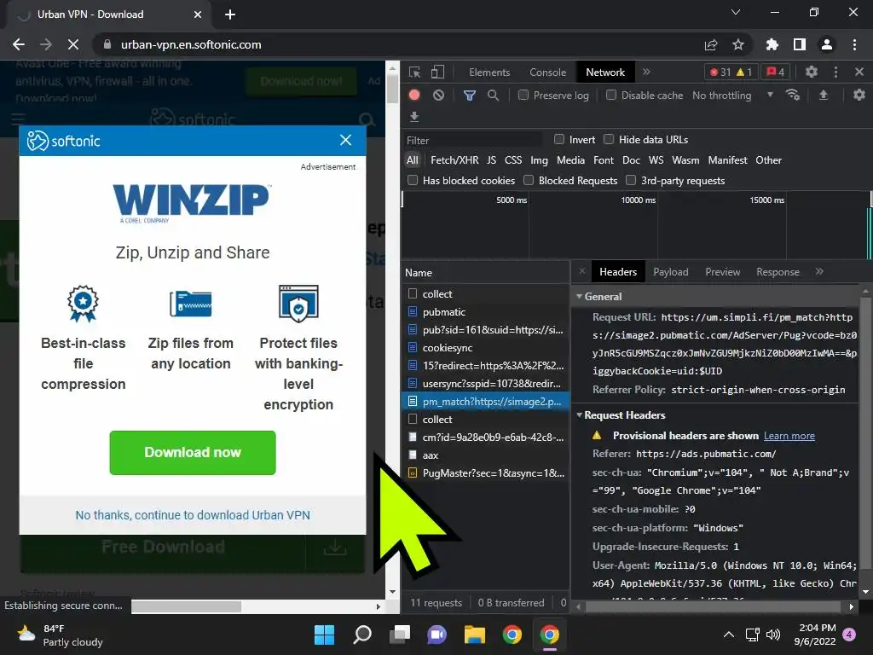873x655 pixels.
Task: Show hidden system tray icons
Action: pyautogui.click(x=728, y=635)
